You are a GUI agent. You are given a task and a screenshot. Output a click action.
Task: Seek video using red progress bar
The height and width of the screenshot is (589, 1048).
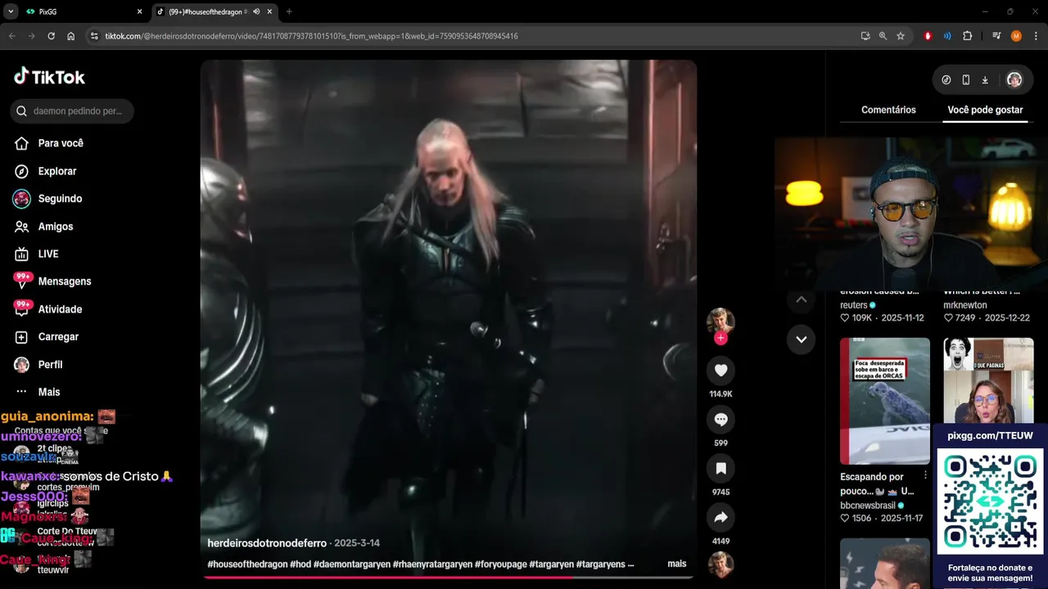click(449, 578)
